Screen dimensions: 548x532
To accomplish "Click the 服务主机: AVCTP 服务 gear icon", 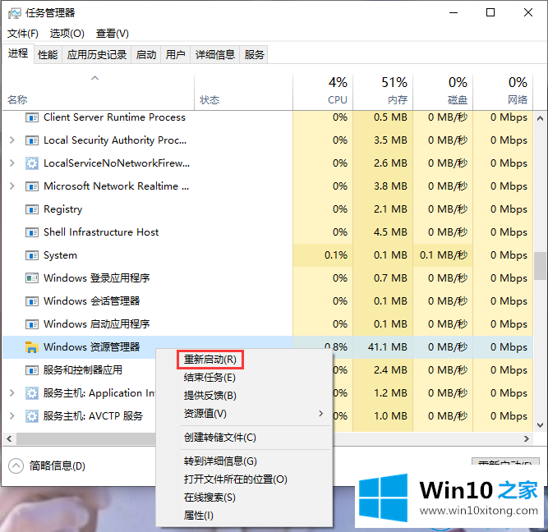I will (x=32, y=416).
